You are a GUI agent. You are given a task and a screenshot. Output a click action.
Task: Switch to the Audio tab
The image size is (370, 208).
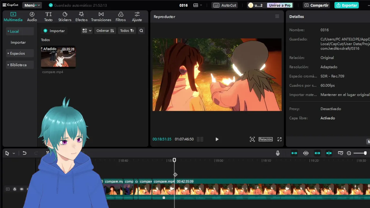click(x=32, y=17)
